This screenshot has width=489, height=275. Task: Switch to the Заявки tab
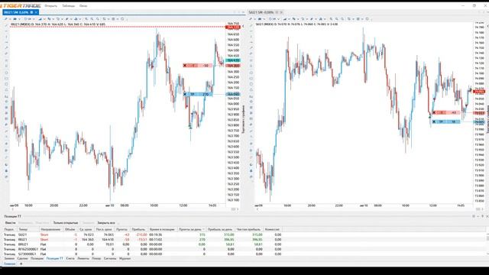click(x=9, y=258)
